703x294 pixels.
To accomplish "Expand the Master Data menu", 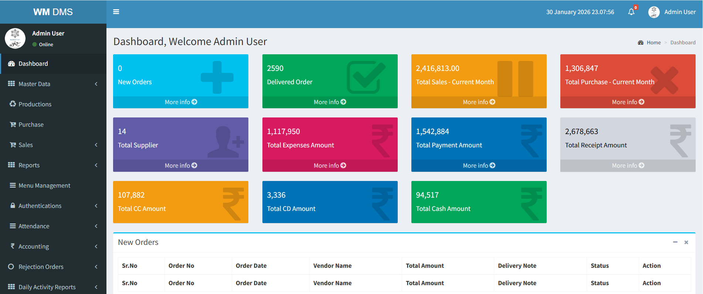I will pyautogui.click(x=53, y=84).
